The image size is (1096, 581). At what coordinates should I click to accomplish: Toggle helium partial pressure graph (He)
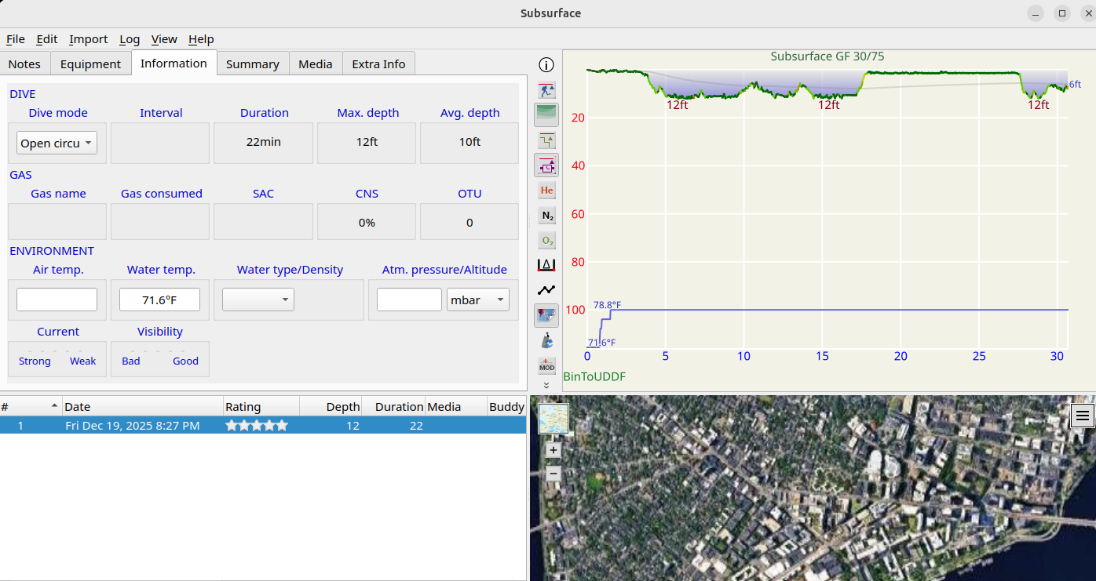tap(546, 191)
